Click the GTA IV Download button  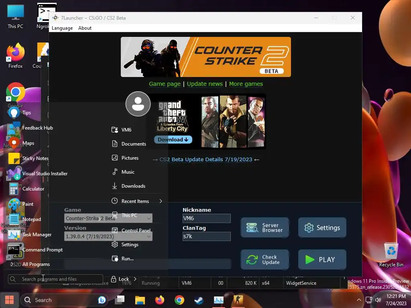173,140
